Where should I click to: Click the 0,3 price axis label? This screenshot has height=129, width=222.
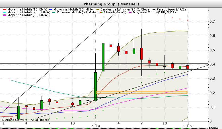click(x=212, y=79)
